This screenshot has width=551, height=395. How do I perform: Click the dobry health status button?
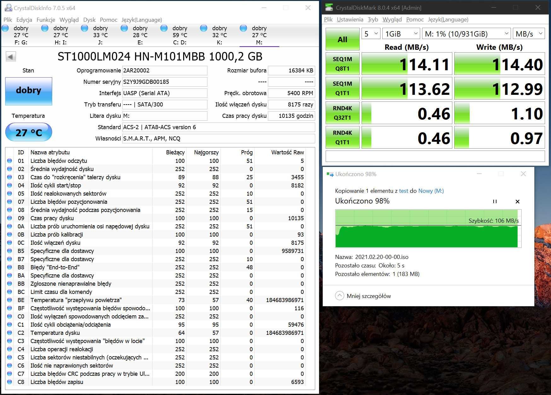(x=29, y=91)
